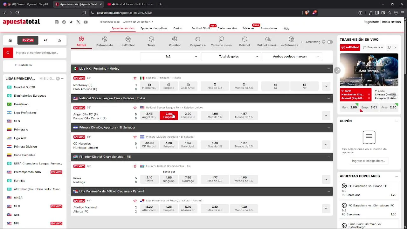Bet Más de 1.5 at 3.30
The height and width of the screenshot is (229, 407).
coord(215,145)
